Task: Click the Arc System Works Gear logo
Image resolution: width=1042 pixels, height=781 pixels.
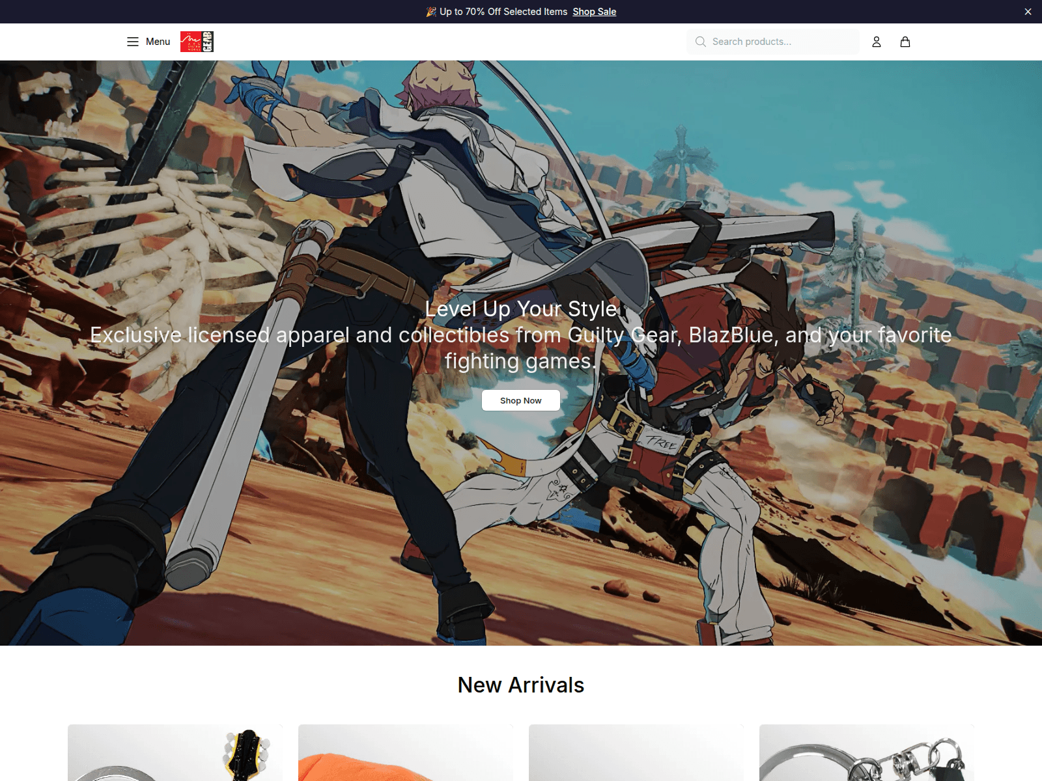Action: coord(197,42)
